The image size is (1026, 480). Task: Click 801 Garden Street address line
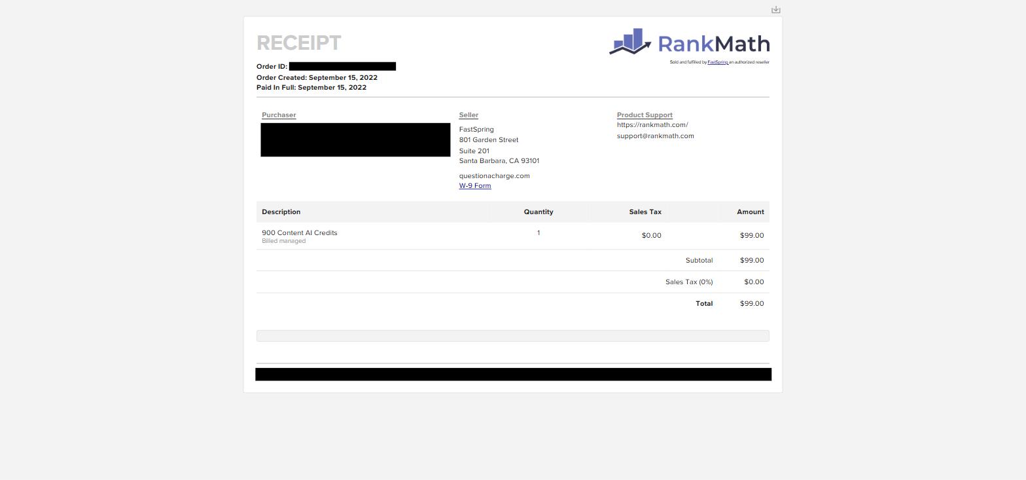click(x=489, y=140)
